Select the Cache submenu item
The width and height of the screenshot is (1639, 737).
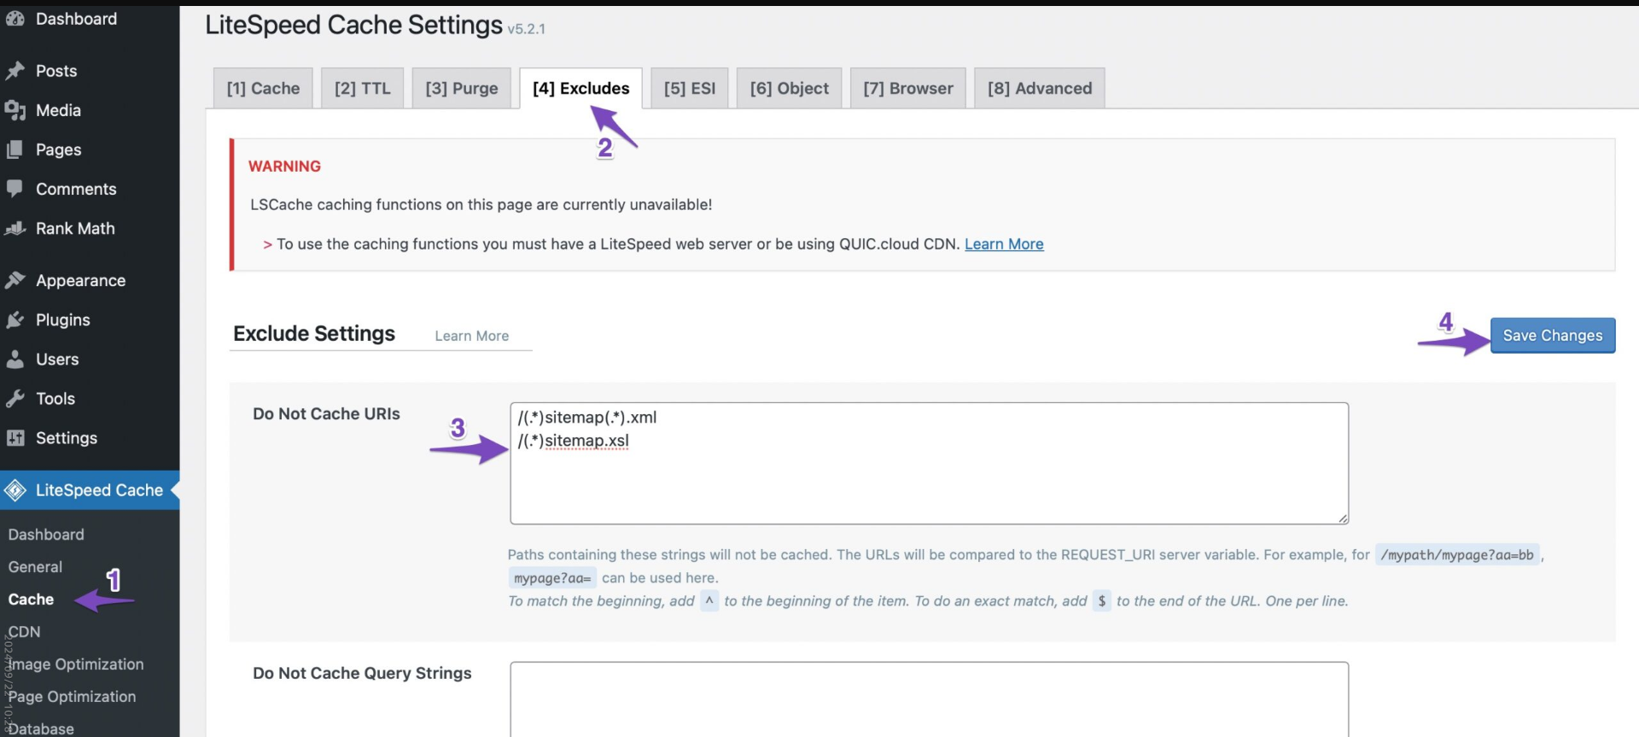[x=31, y=600]
